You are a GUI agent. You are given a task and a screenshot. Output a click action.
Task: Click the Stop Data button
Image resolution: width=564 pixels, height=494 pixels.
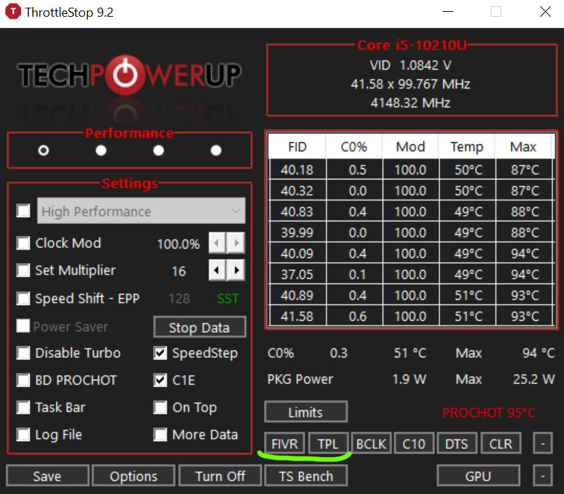[199, 327]
